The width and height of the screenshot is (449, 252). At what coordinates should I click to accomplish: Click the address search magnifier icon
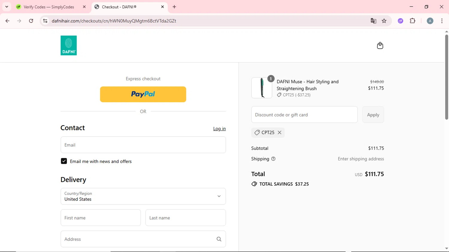pyautogui.click(x=219, y=239)
